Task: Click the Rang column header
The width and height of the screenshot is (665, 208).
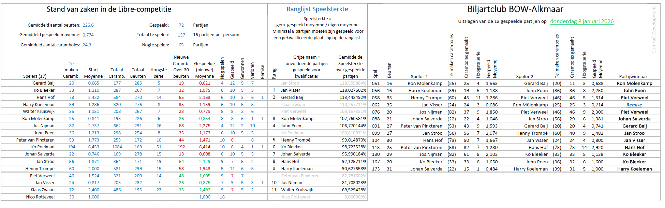Action: (x=274, y=73)
